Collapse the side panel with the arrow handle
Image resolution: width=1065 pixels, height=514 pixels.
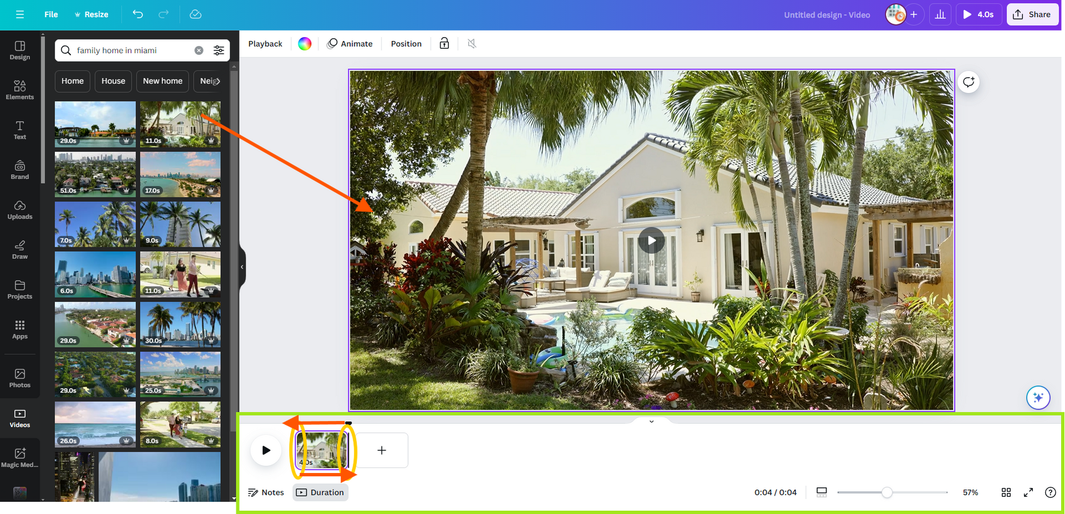[x=242, y=267]
